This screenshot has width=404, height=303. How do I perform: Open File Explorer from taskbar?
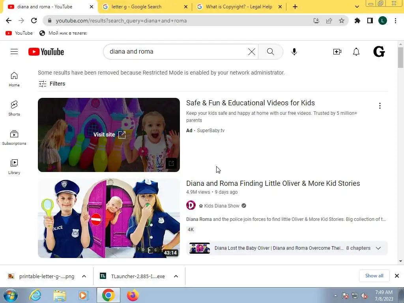click(60, 295)
